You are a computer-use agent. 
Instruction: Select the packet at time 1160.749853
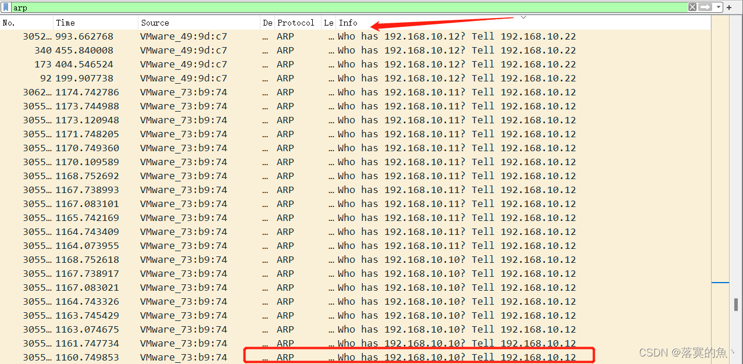[x=355, y=357]
